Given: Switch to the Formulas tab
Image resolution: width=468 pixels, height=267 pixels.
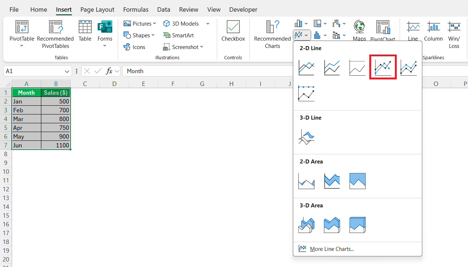Looking at the screenshot, I should [136, 10].
